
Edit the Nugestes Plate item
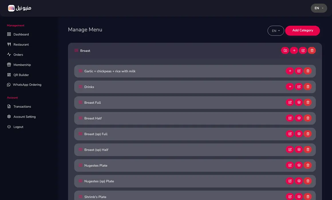tap(290, 165)
